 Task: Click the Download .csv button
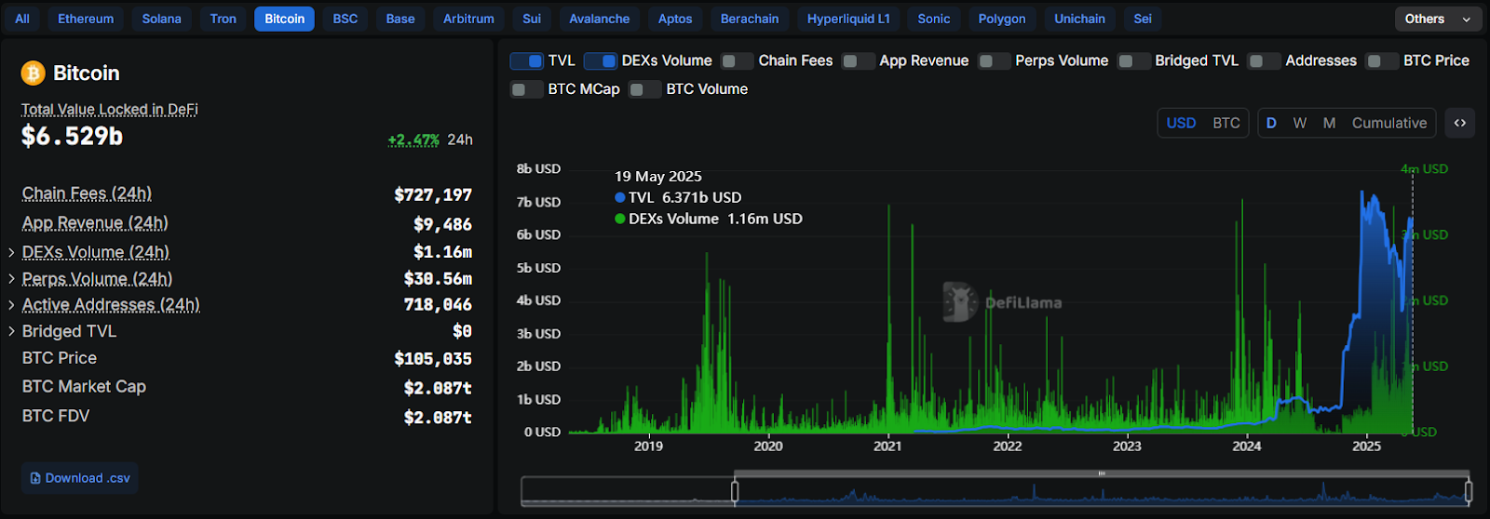pos(80,478)
